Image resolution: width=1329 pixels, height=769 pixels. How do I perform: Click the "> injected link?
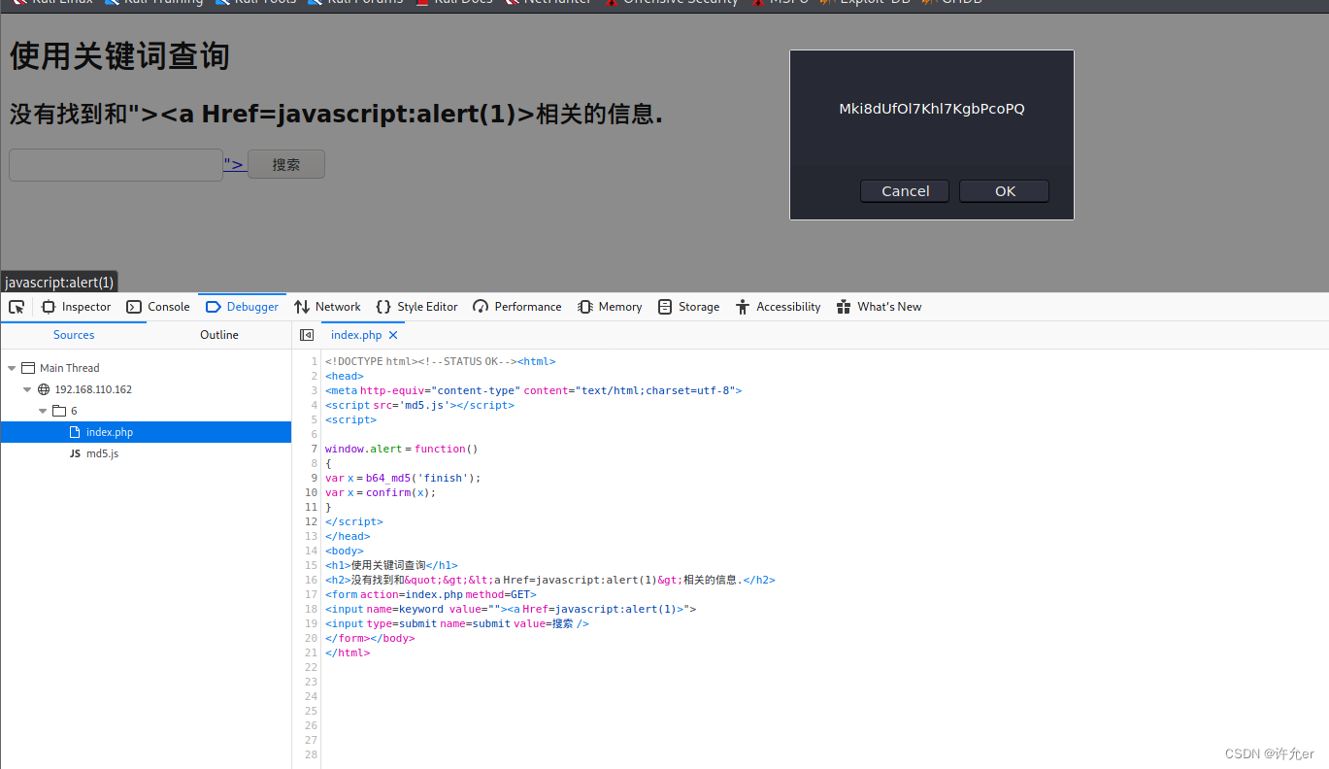pos(235,164)
